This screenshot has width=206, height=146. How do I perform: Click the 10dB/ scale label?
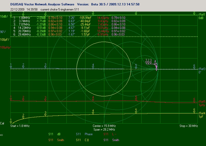point(4,16)
